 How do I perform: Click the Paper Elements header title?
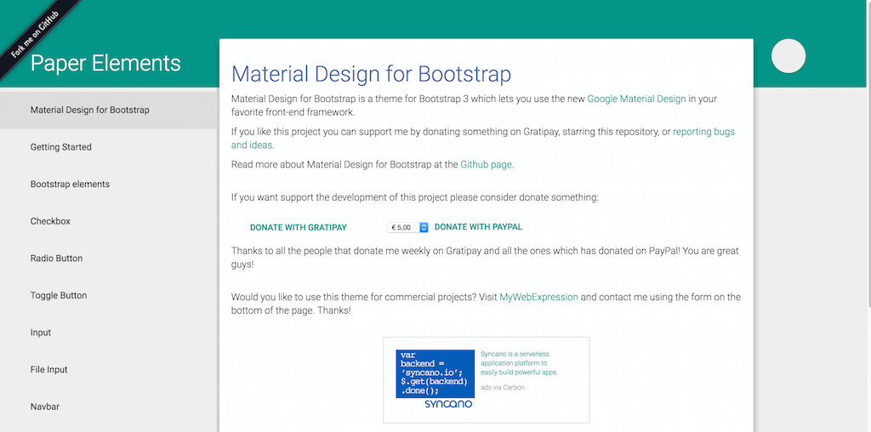point(105,63)
